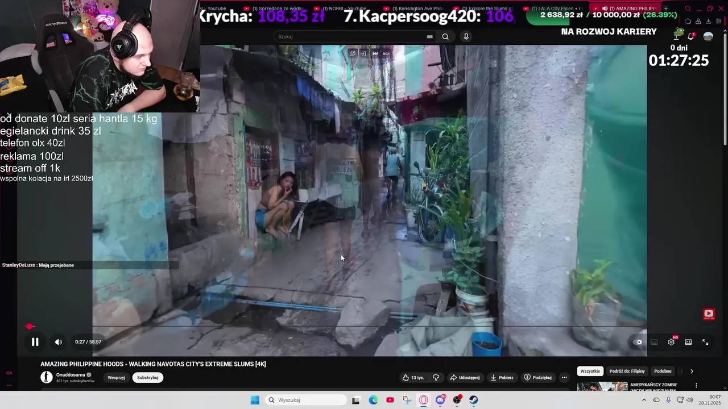Switch to the Sprzedane za wódkę tab
This screenshot has height=409, width=728.
point(274,9)
